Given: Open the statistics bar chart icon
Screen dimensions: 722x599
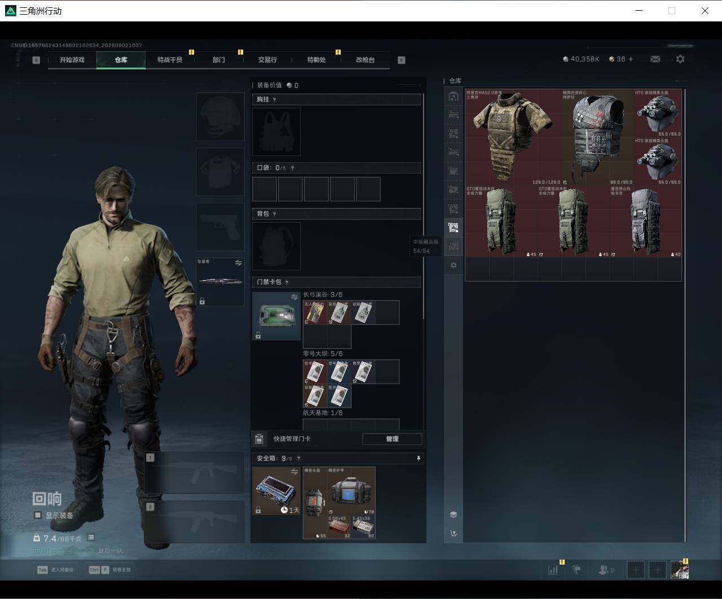Looking at the screenshot, I should [x=553, y=570].
